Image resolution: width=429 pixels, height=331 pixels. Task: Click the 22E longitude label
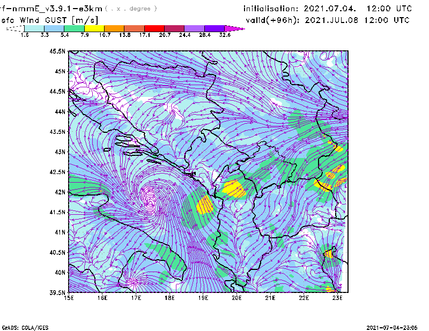pos(304,298)
